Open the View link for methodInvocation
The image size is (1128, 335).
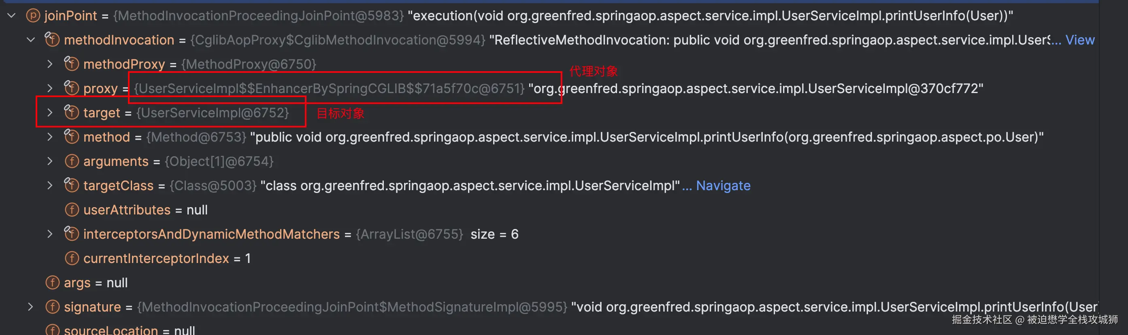[1079, 40]
